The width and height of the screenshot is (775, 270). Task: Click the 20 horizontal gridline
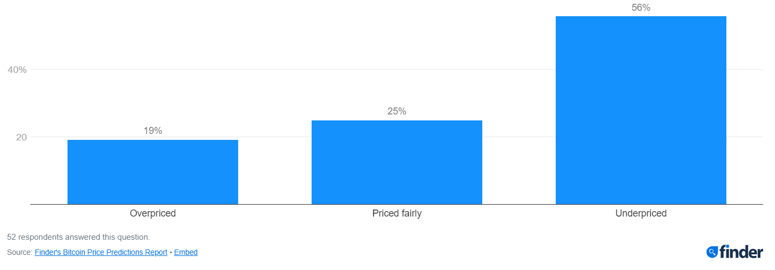click(396, 137)
